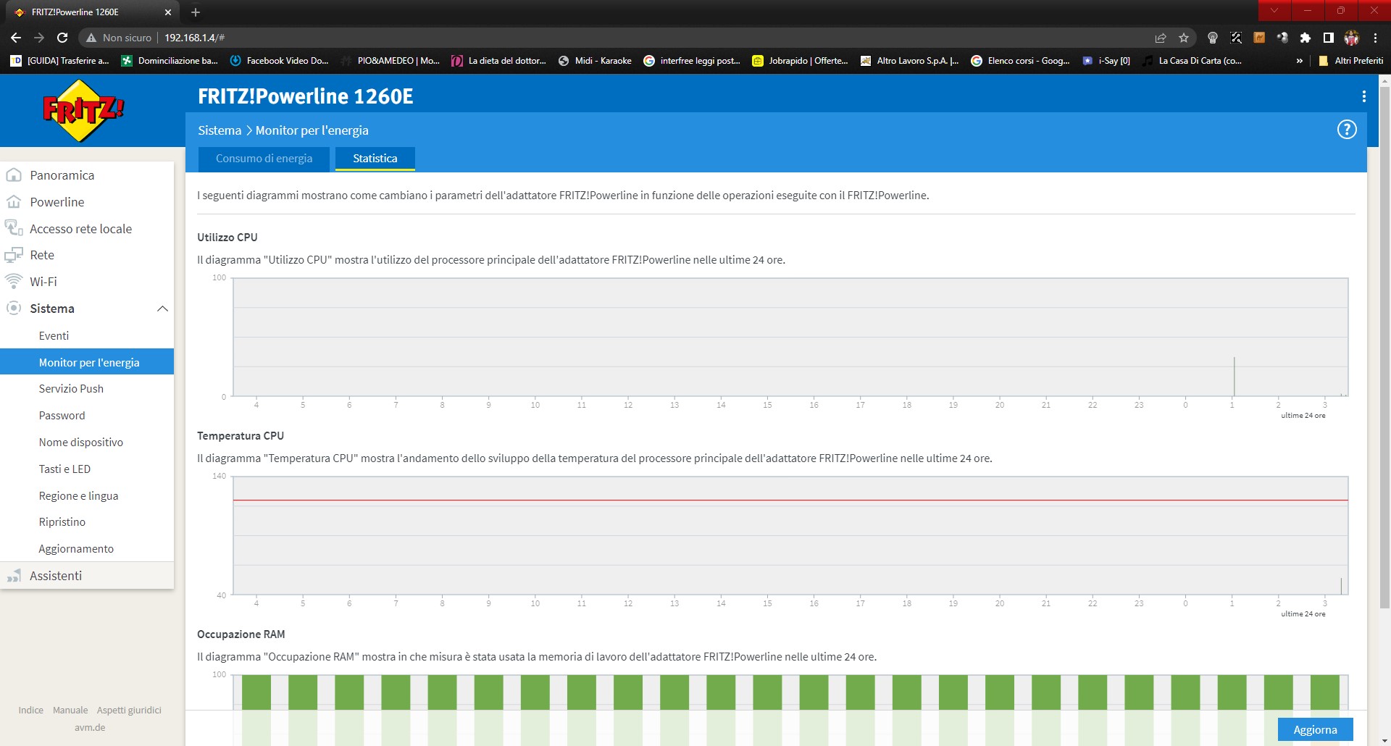This screenshot has width=1391, height=746.
Task: Open Nome dispositivo menu item
Action: 80,443
